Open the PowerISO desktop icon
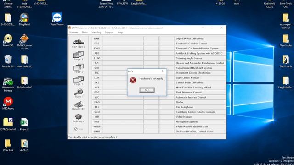The height and width of the screenshot is (165, 294). (x=8, y=40)
